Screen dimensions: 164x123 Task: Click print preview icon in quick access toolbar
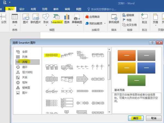coord(5,2)
